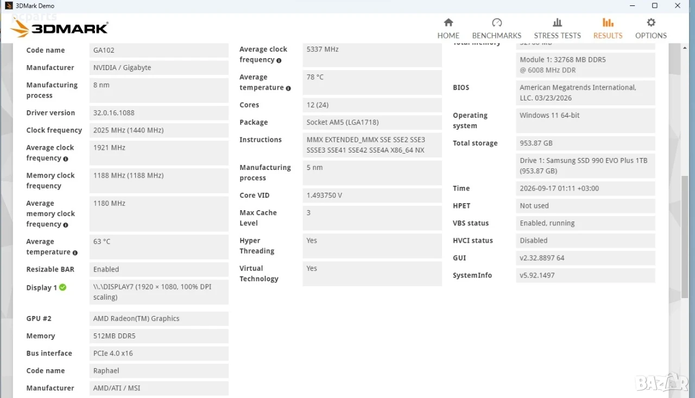Switch to the BENCHMARKS tab label
The image size is (695, 398).
pos(497,35)
